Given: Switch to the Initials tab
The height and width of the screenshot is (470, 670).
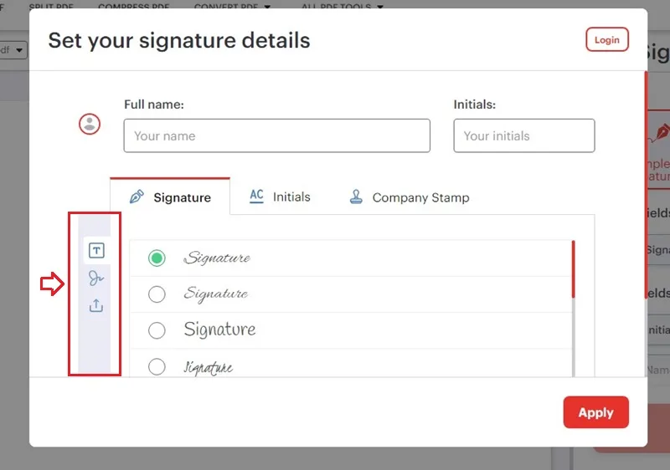Looking at the screenshot, I should pyautogui.click(x=280, y=197).
